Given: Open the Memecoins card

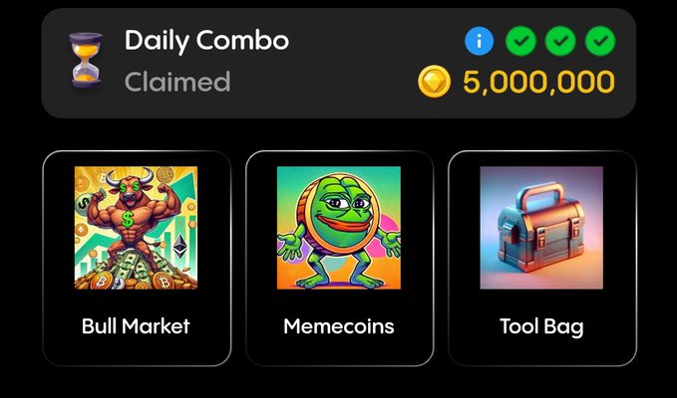Looking at the screenshot, I should click(x=339, y=259).
